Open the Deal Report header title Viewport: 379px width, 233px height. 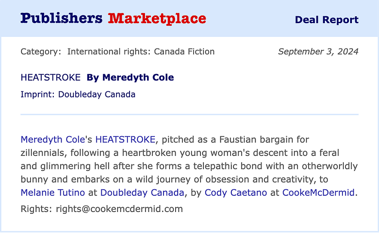[x=327, y=20]
